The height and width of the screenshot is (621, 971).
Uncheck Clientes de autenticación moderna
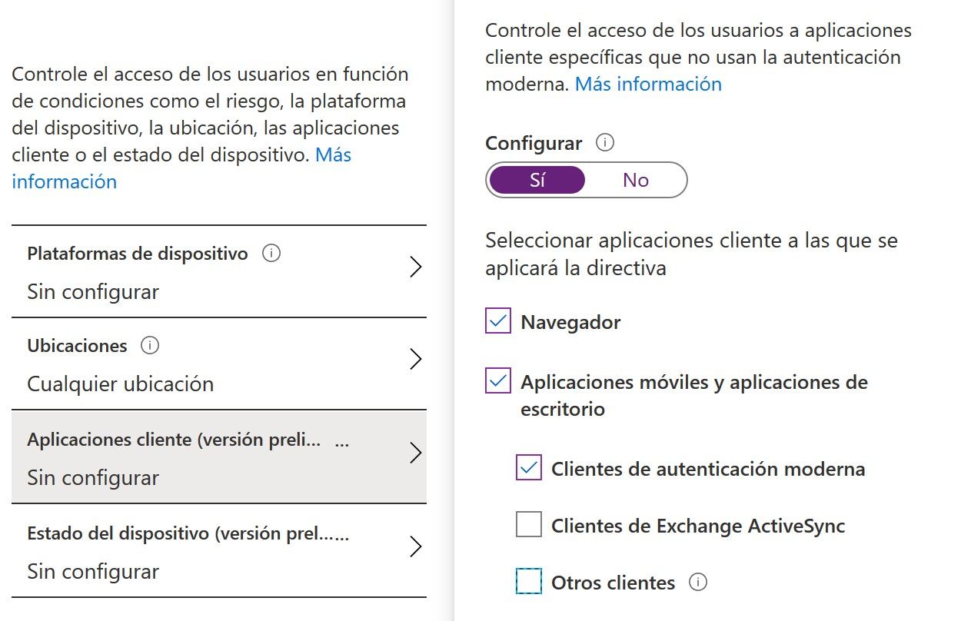pos(529,467)
